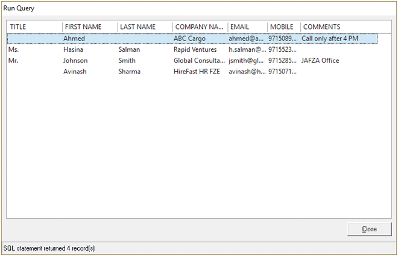Click the Rapid Ventures company cell
The image size is (398, 256).
(x=195, y=49)
